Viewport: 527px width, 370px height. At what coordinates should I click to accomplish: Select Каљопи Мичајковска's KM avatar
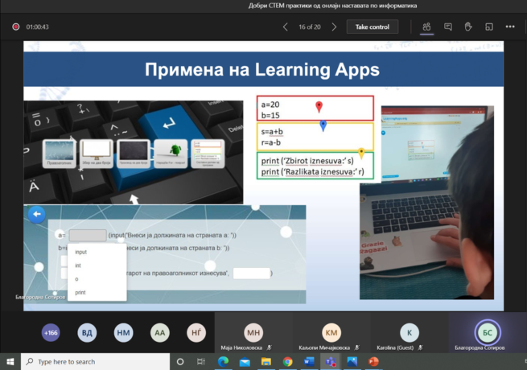tap(331, 332)
